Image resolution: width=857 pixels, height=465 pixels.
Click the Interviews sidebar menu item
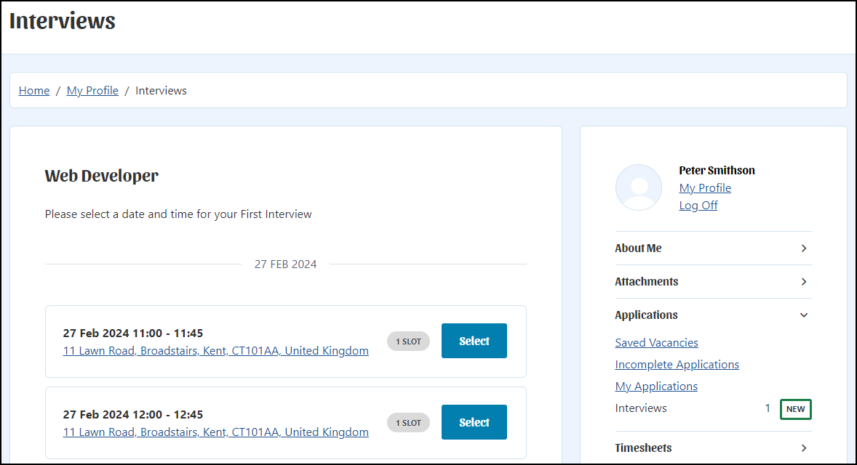click(x=640, y=408)
